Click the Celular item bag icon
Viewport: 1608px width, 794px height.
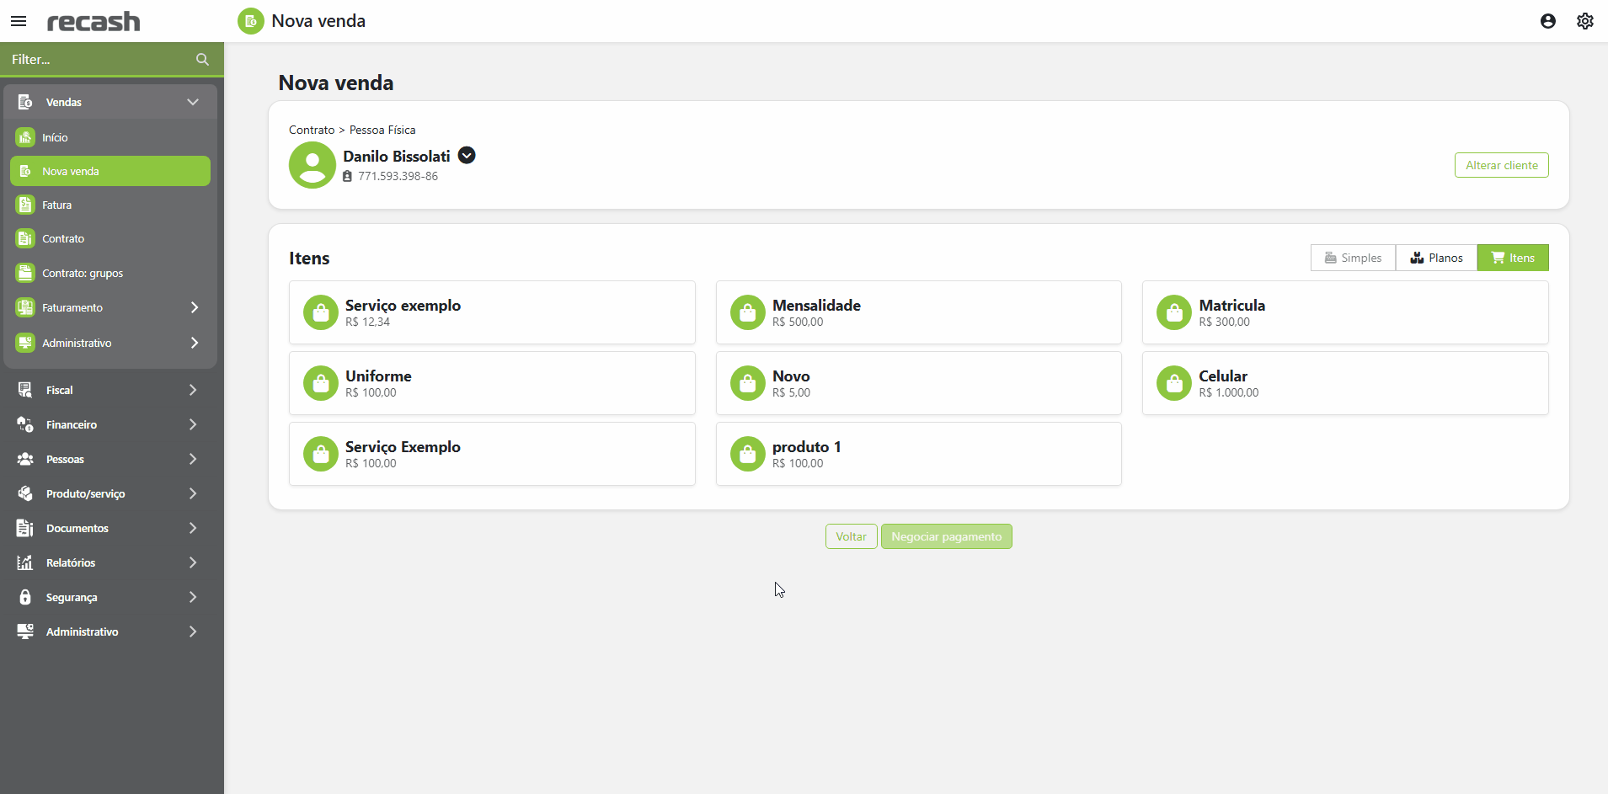coord(1173,384)
